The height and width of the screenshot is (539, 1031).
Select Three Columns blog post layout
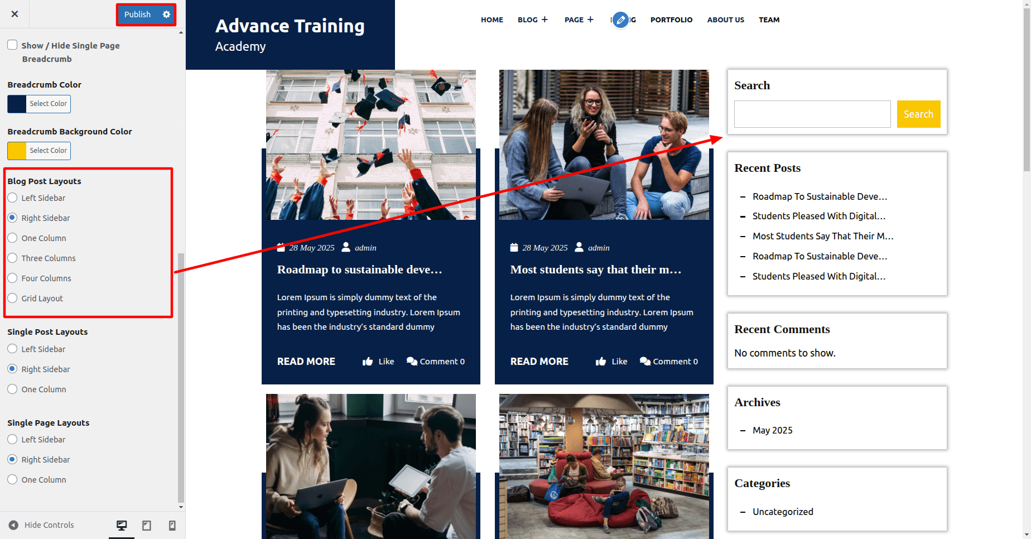click(12, 258)
